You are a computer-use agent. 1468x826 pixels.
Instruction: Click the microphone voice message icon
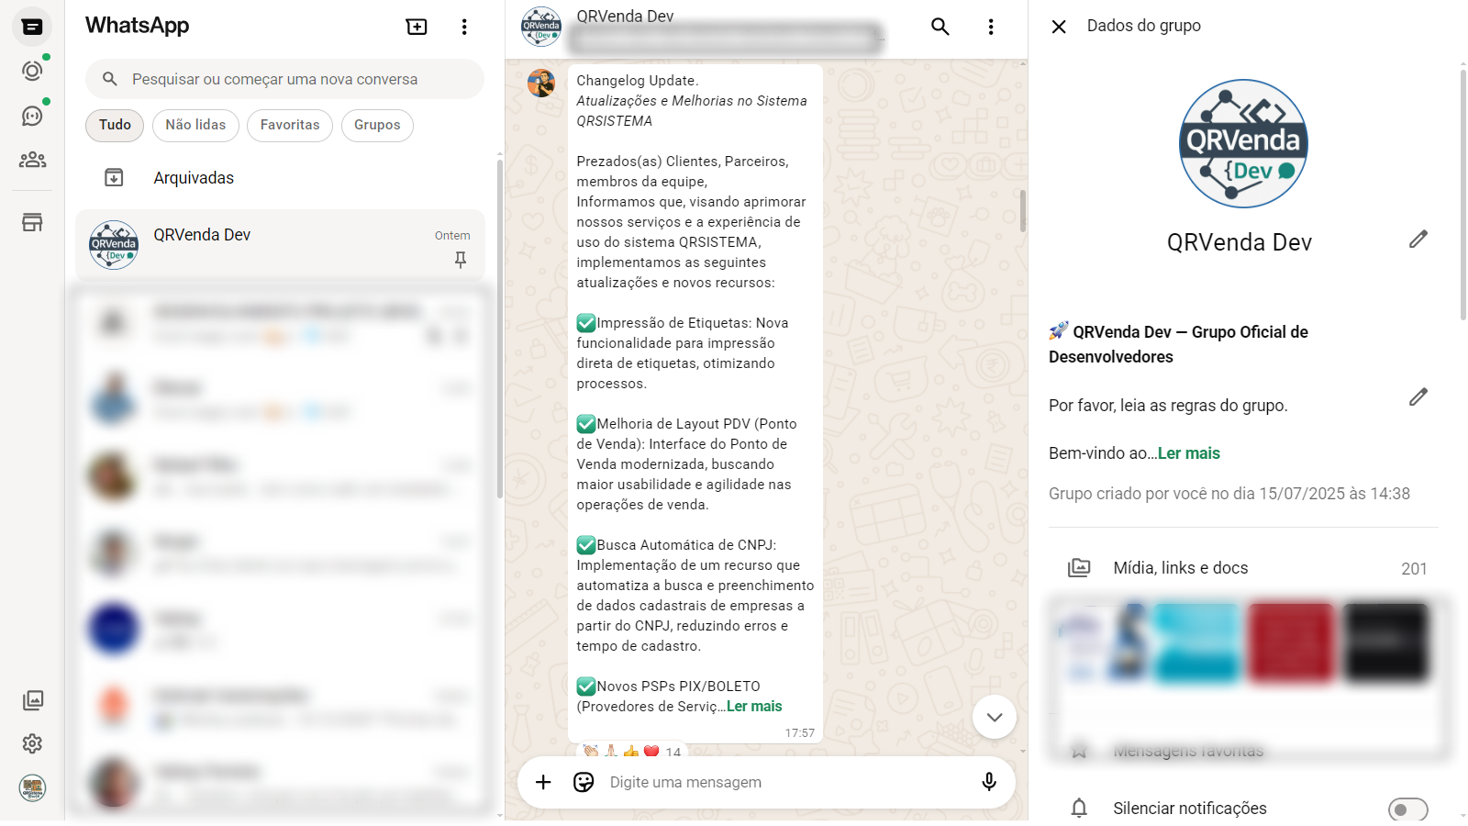point(989,782)
